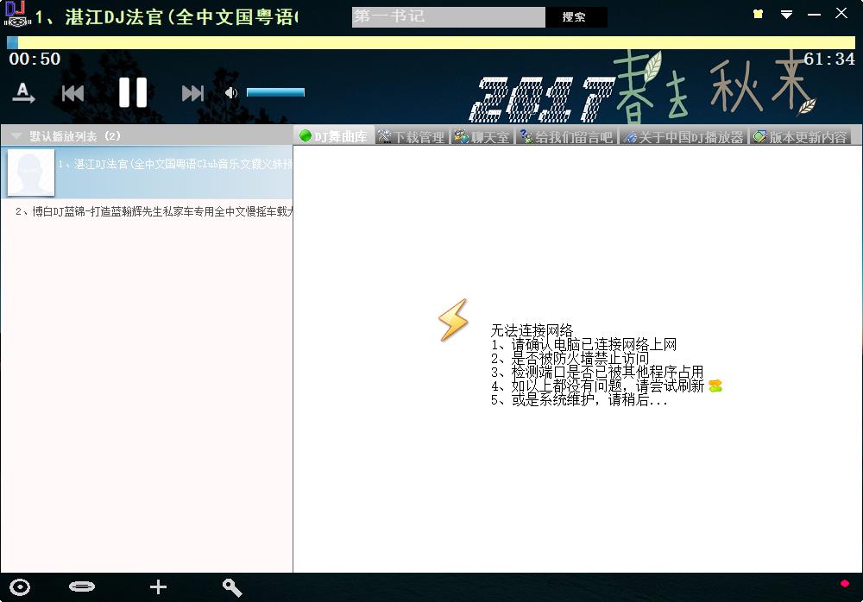This screenshot has width=863, height=602.
Task: Click the 无法连接网络 error heading
Action: click(x=532, y=330)
